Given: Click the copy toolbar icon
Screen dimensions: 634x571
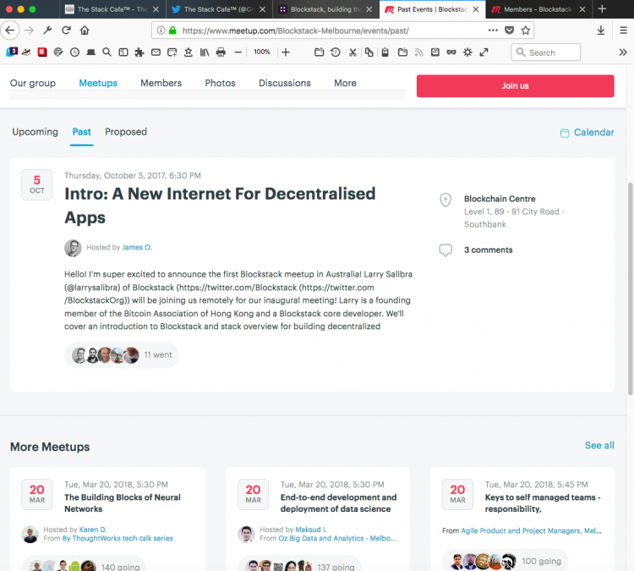Looking at the screenshot, I should coord(369,52).
